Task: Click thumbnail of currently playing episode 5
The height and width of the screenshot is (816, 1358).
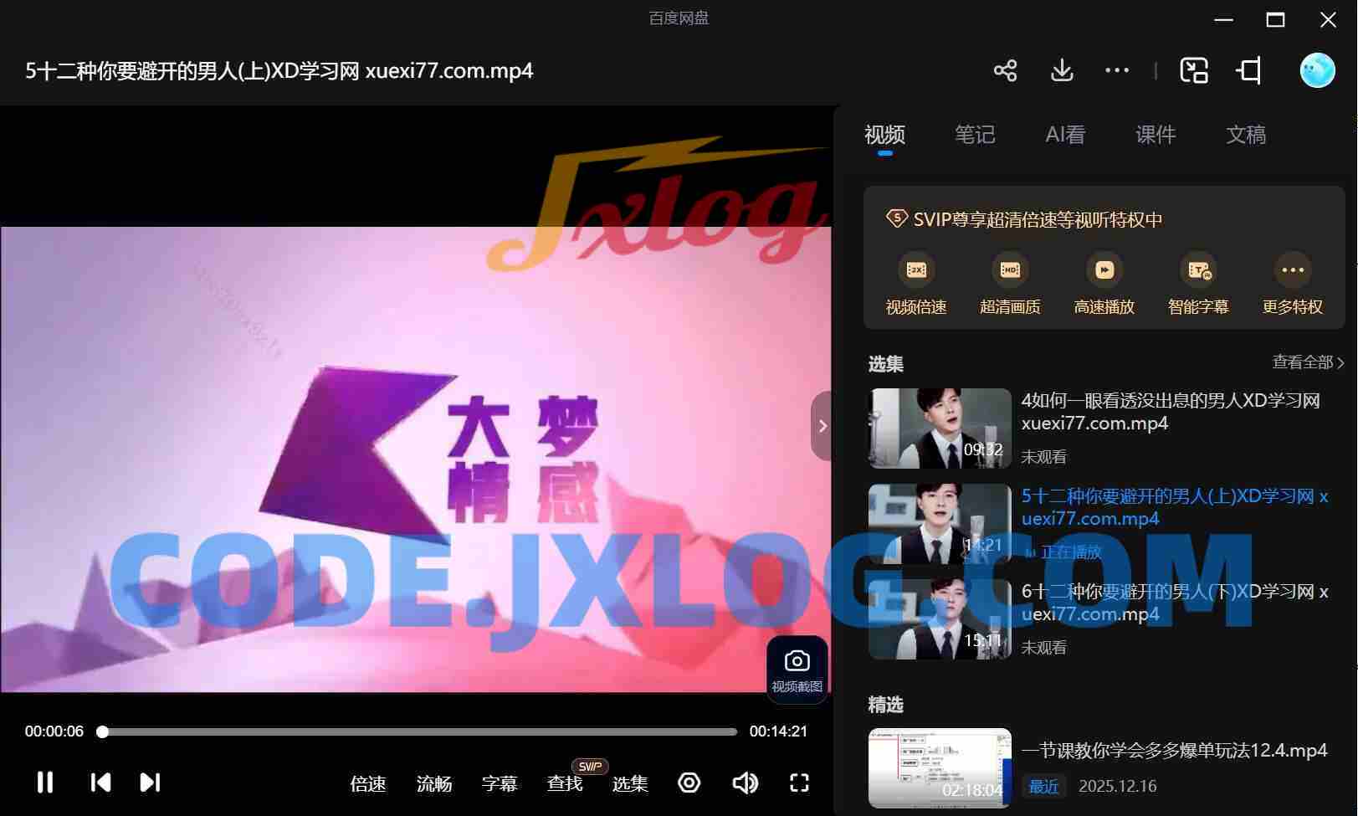Action: click(940, 523)
